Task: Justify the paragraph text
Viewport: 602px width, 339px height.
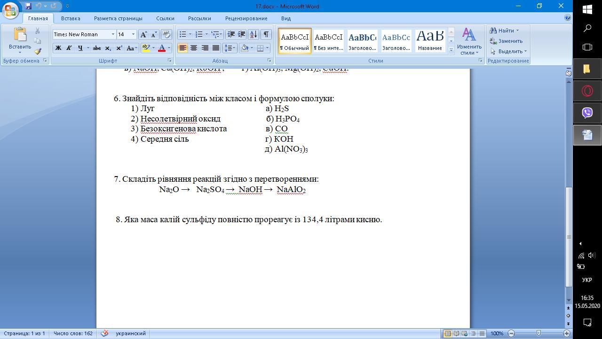Action: (215, 48)
